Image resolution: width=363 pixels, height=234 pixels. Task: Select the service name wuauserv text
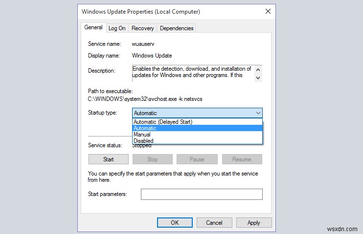[143, 44]
